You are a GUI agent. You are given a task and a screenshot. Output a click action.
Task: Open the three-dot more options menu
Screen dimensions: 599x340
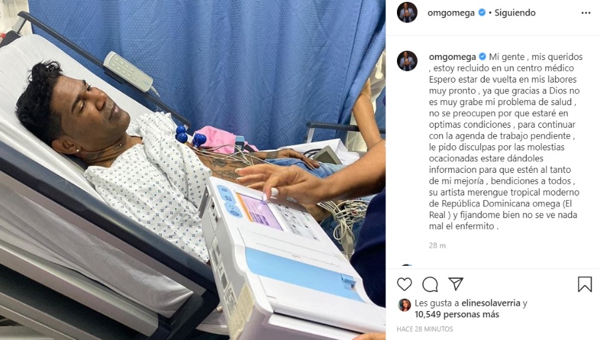point(586,13)
